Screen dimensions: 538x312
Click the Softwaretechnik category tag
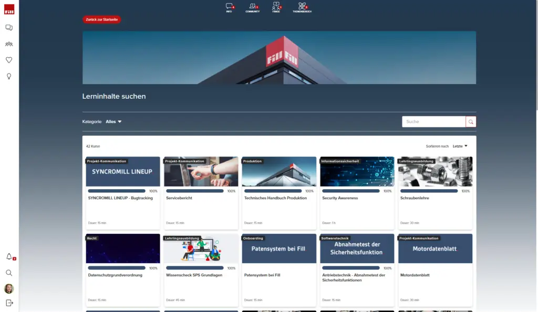335,238
